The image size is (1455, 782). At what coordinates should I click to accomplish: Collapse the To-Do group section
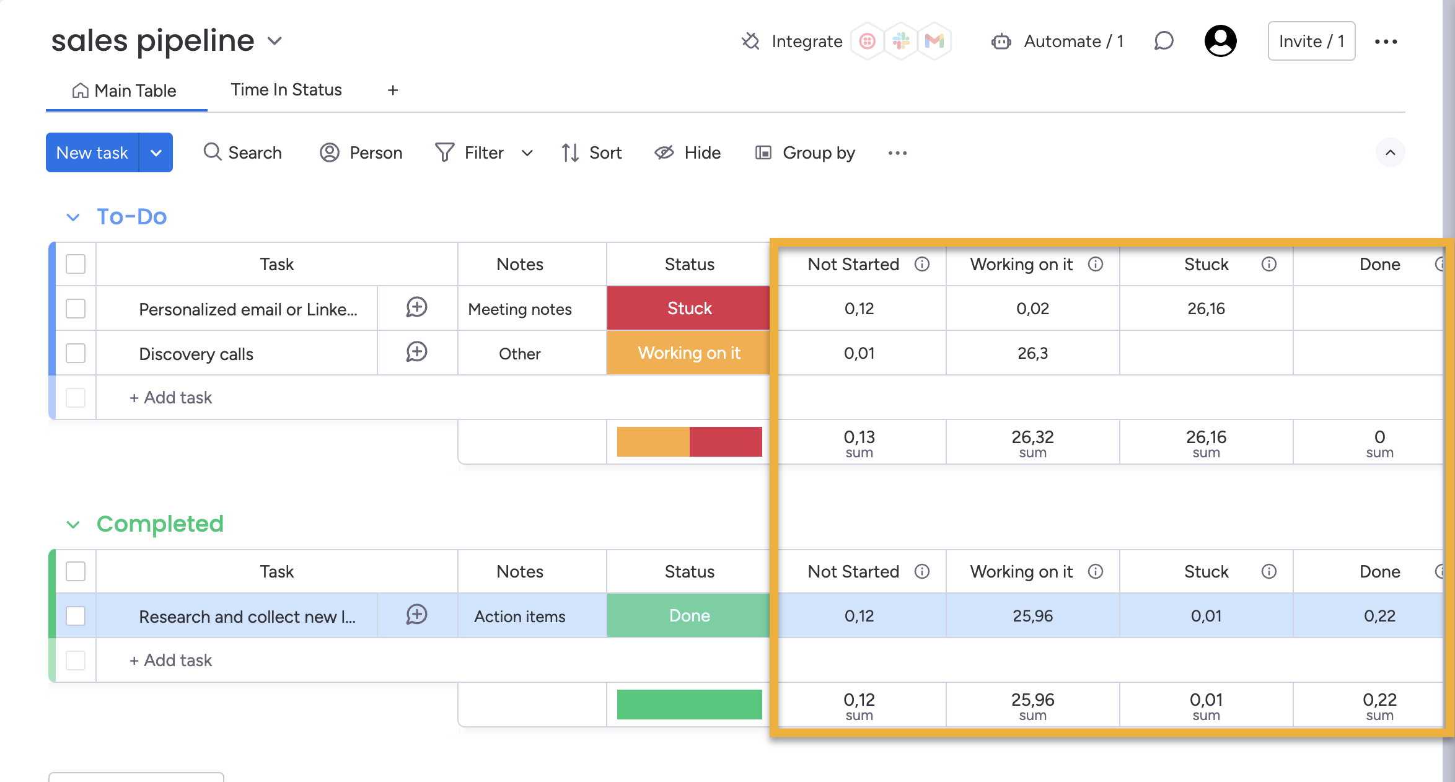pyautogui.click(x=73, y=216)
